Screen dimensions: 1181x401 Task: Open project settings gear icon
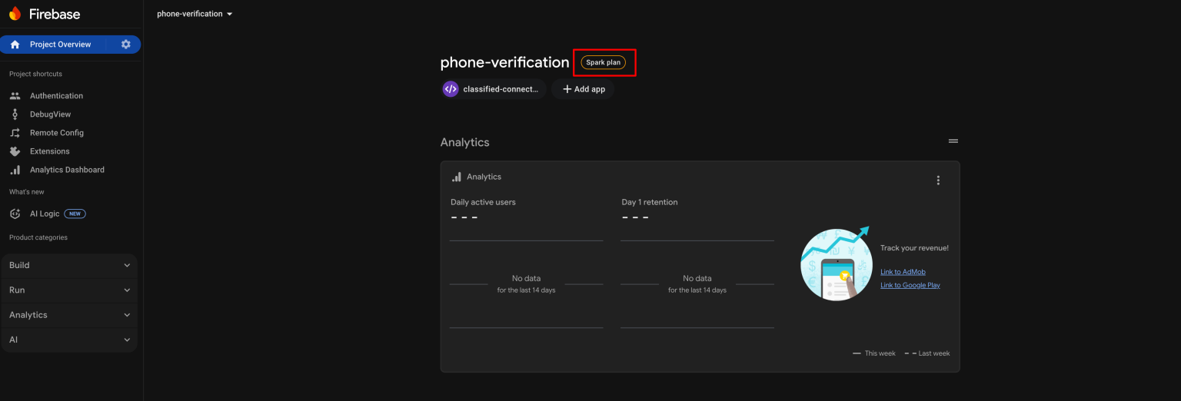pyautogui.click(x=126, y=45)
